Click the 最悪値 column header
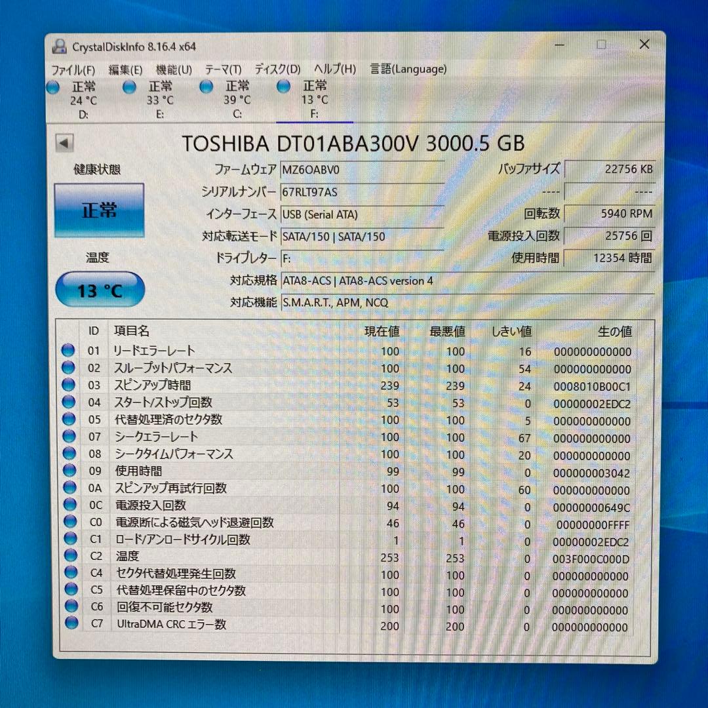The height and width of the screenshot is (708, 708). pos(448,332)
